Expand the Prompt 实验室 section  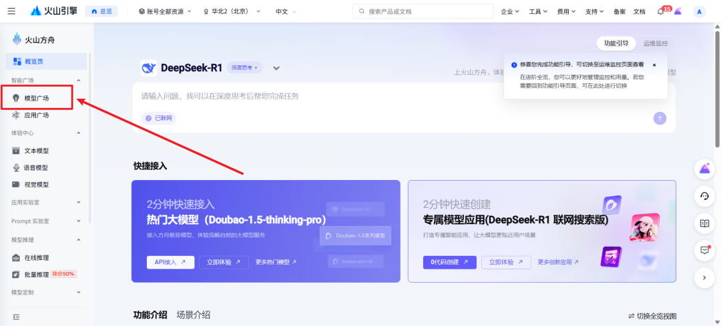pyautogui.click(x=78, y=221)
